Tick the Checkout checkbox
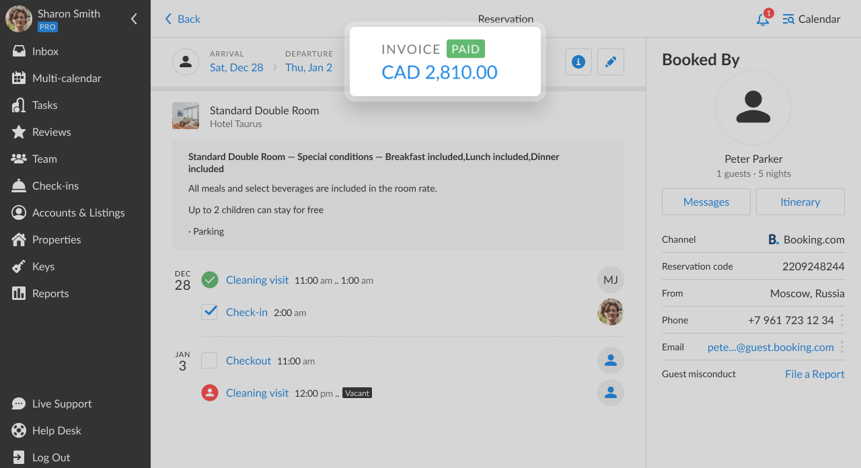The image size is (861, 468). click(210, 360)
